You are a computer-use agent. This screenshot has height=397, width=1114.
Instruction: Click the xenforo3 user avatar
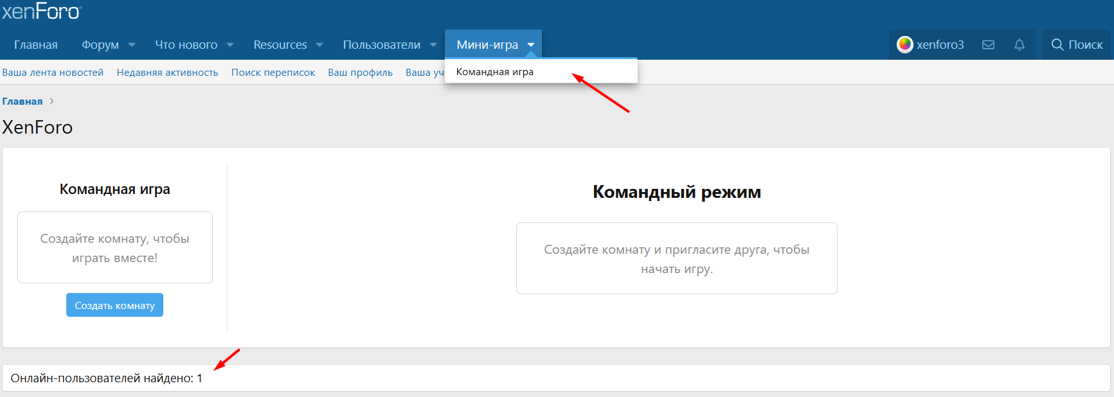[x=905, y=44]
